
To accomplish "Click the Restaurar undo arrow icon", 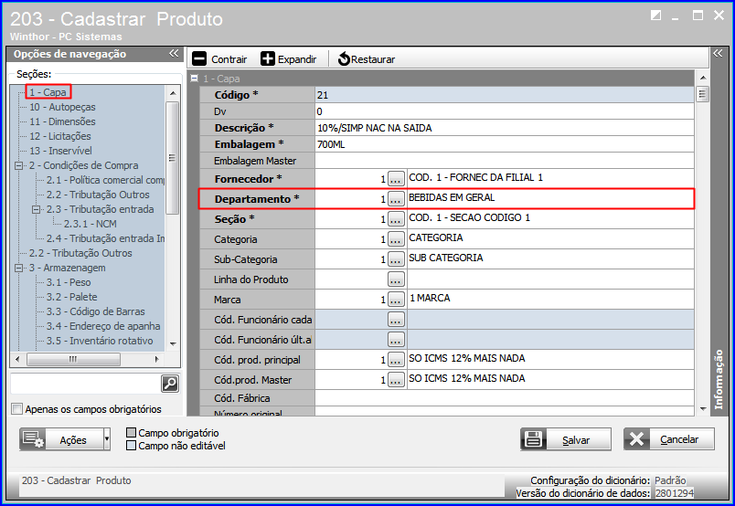I will 344,59.
